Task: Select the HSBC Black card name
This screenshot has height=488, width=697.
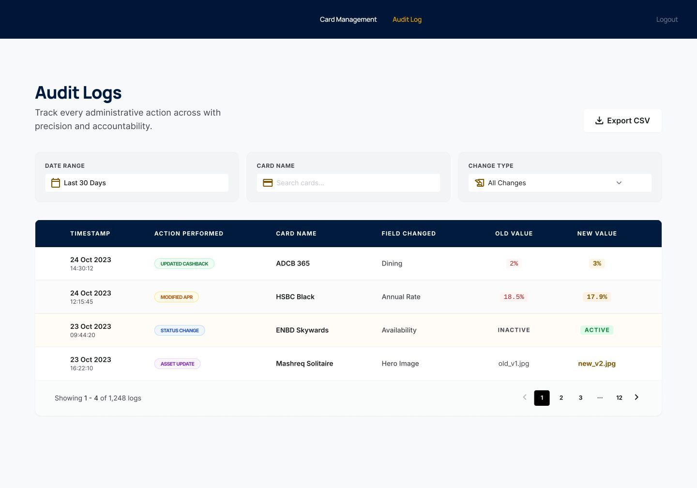Action: 295,297
